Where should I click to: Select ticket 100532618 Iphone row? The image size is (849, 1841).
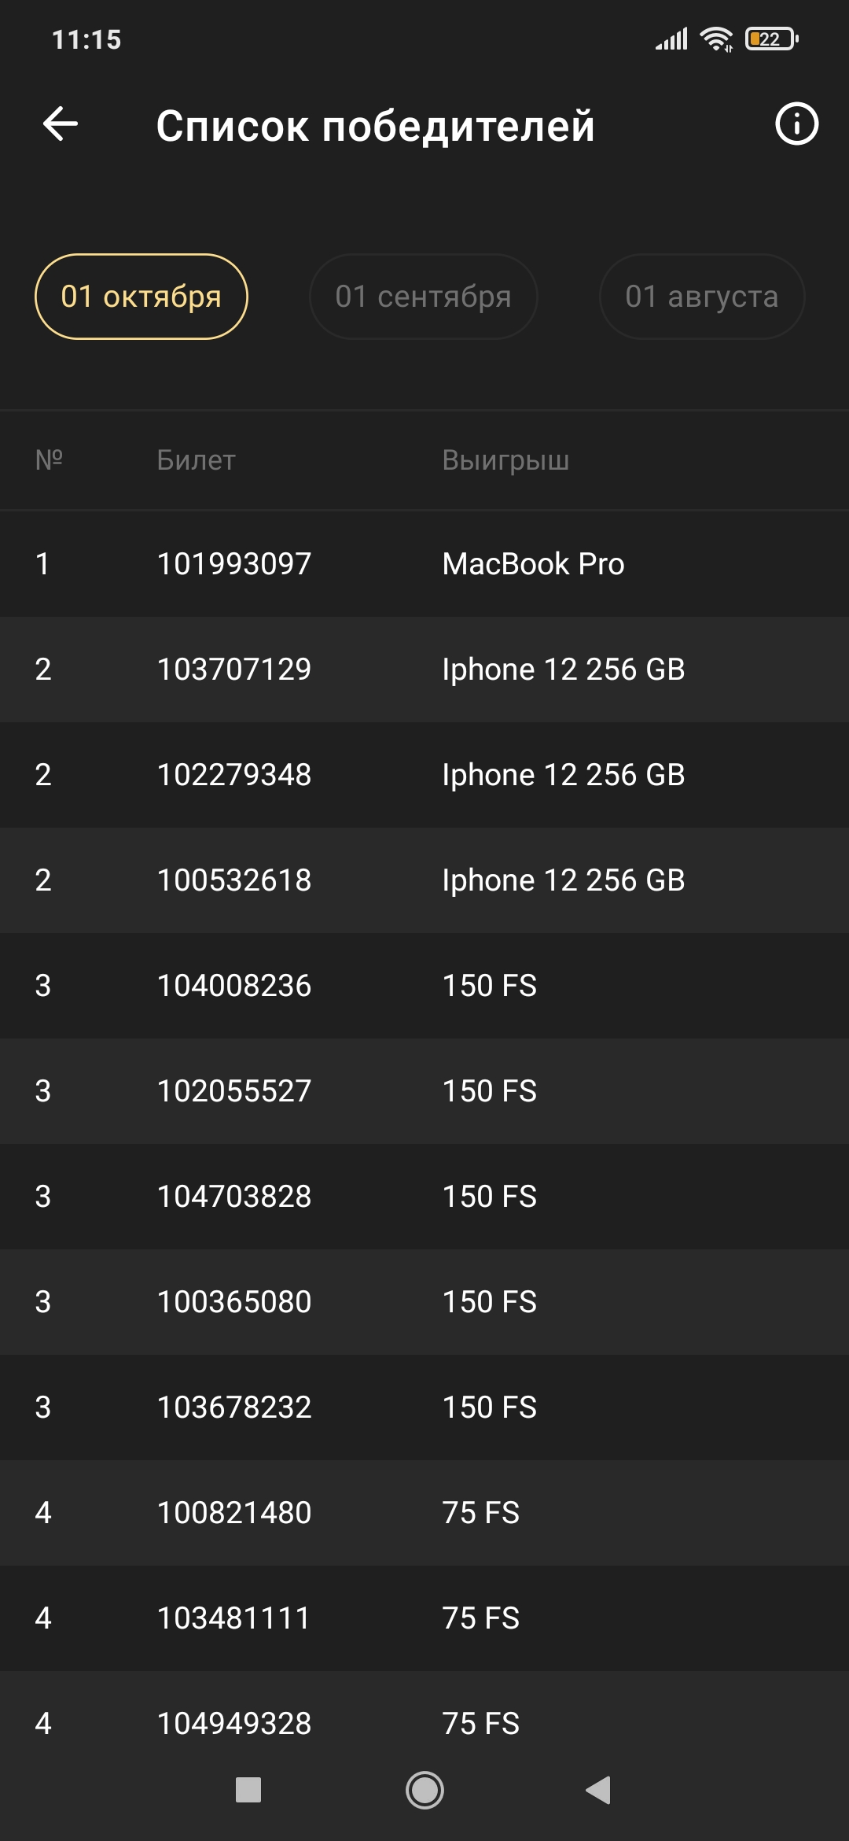(424, 880)
